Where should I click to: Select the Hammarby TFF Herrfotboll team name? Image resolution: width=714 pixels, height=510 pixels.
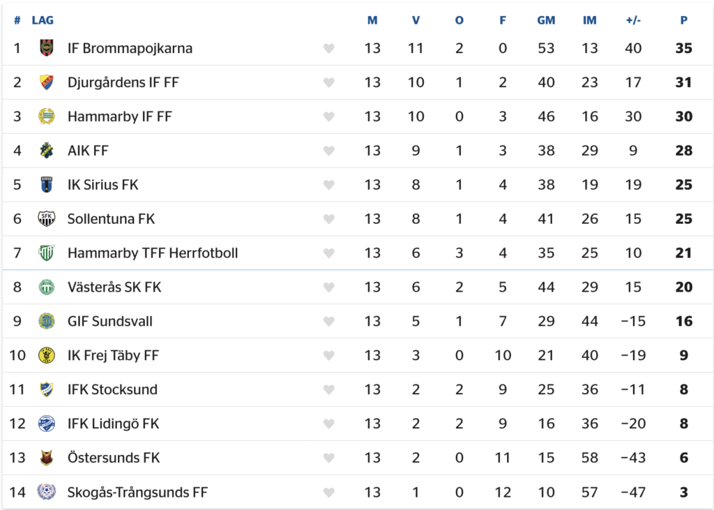(153, 253)
